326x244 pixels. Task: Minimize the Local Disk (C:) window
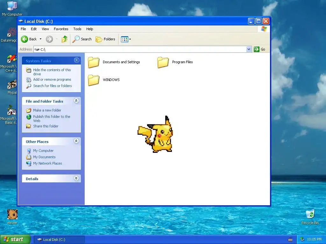[x=251, y=21]
